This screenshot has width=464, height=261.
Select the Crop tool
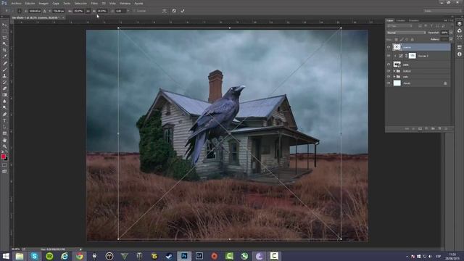(4, 50)
